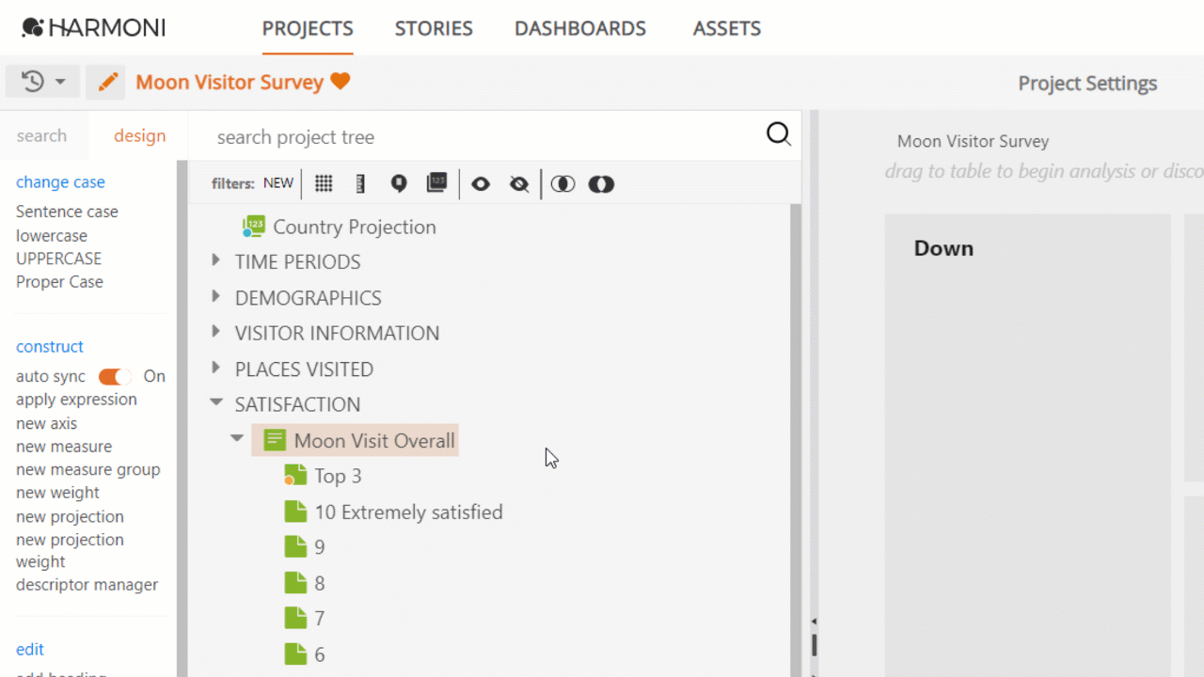Select the Top 3 tree item
The height and width of the screenshot is (677, 1204).
click(x=338, y=476)
